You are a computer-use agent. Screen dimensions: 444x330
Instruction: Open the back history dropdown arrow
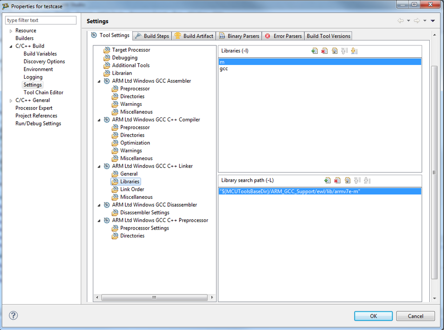(408, 20)
